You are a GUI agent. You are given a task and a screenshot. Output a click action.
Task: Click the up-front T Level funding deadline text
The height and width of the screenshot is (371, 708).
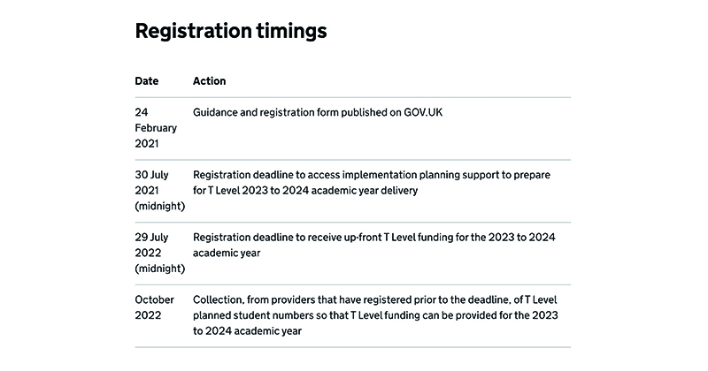click(x=373, y=245)
